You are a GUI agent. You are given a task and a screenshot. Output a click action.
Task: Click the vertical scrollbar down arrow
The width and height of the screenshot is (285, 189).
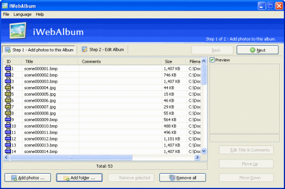pos(204,151)
